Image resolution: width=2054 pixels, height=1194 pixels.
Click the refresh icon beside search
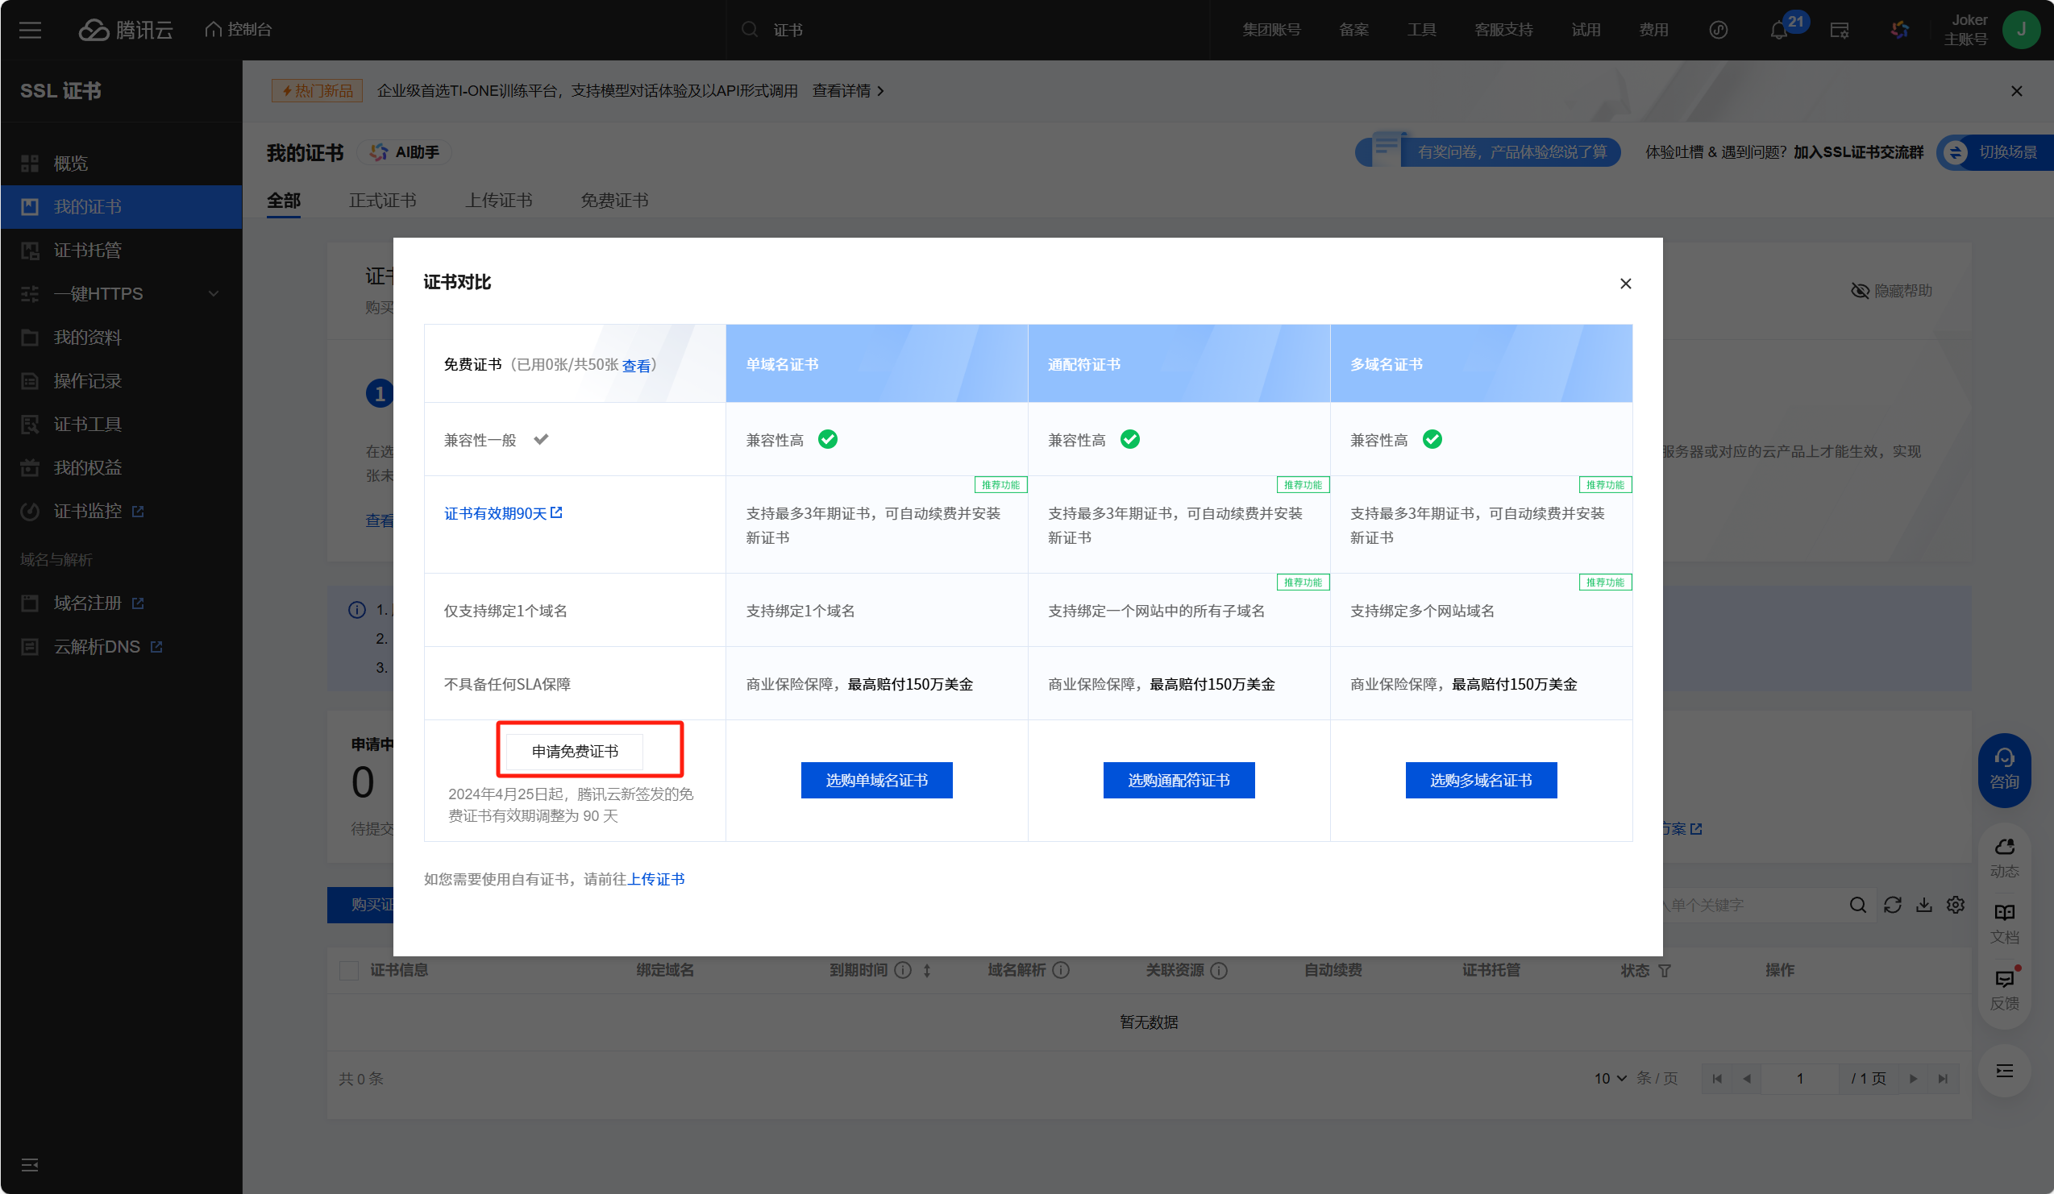click(1893, 905)
